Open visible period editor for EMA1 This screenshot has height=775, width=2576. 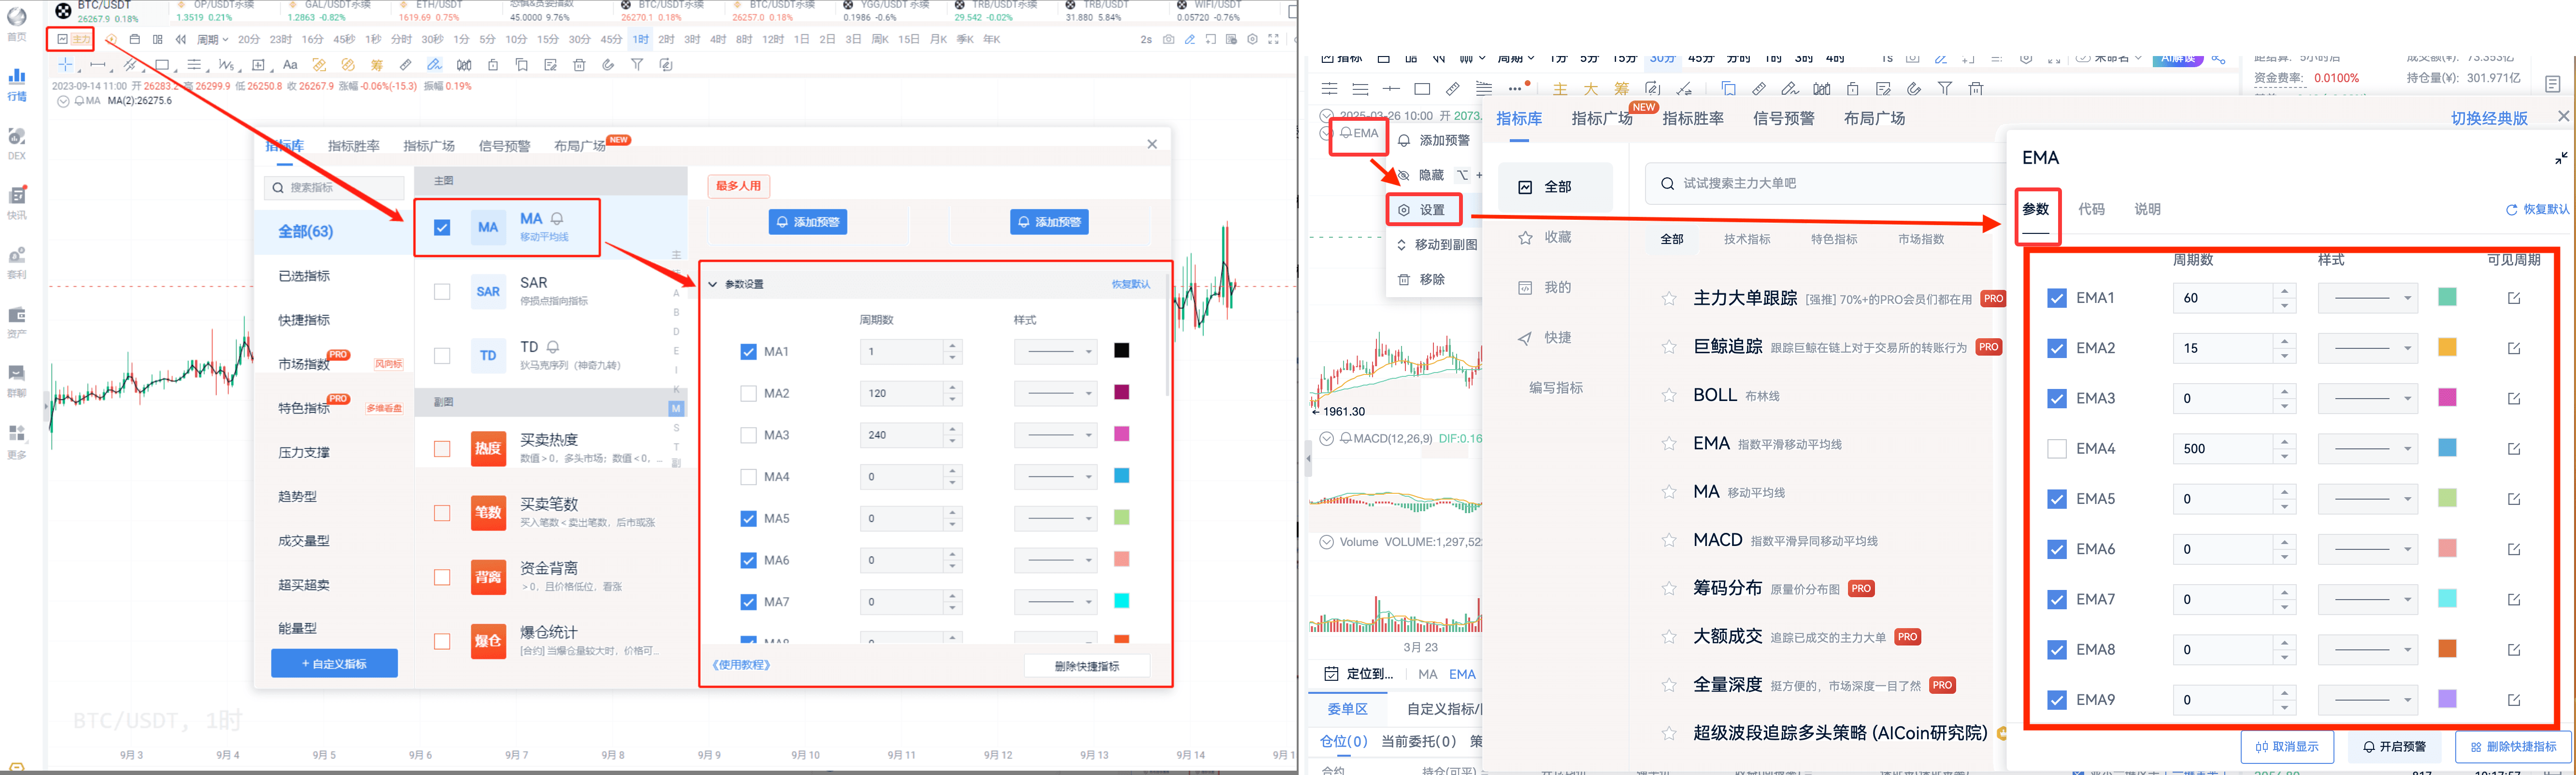tap(2514, 298)
